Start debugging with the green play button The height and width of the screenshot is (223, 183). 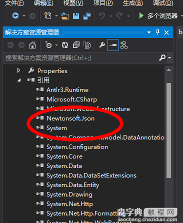(141, 16)
